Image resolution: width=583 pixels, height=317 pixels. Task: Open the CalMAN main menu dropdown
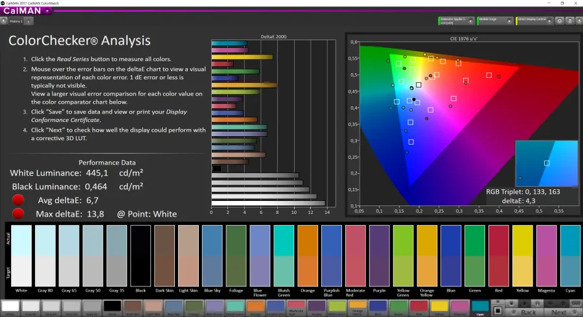tap(47, 11)
